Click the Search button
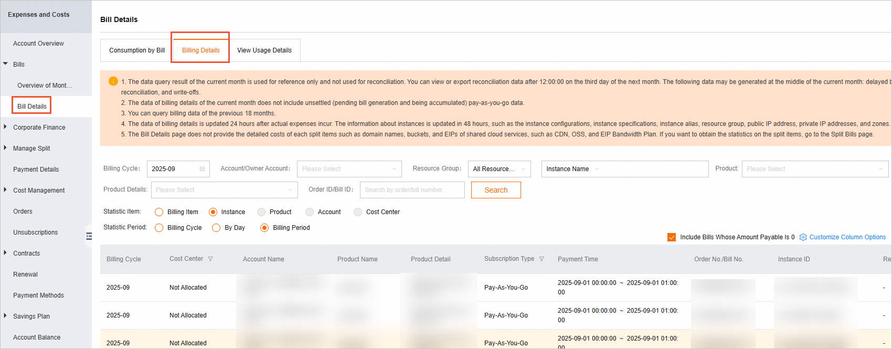The width and height of the screenshot is (892, 349). click(x=496, y=190)
